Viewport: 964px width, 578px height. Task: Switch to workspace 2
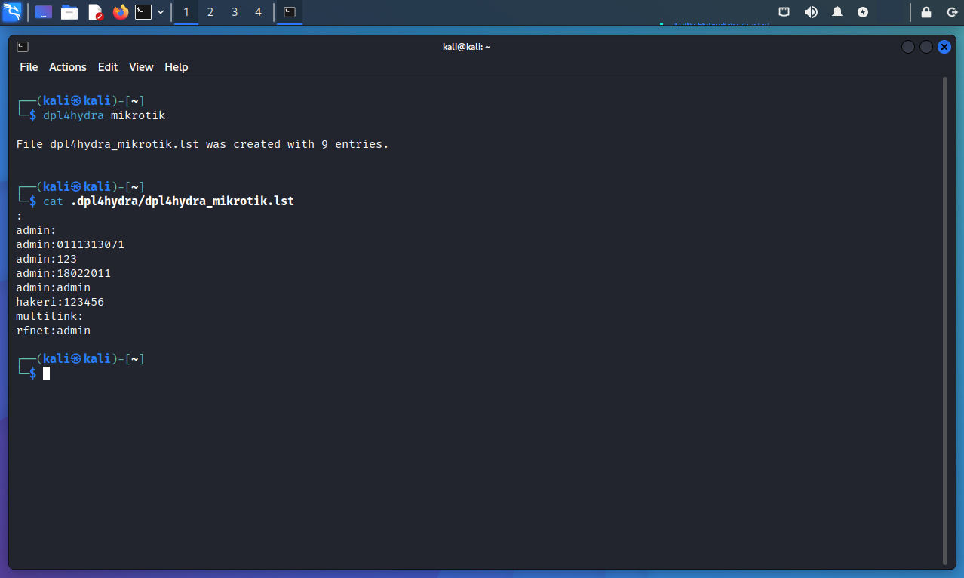210,12
